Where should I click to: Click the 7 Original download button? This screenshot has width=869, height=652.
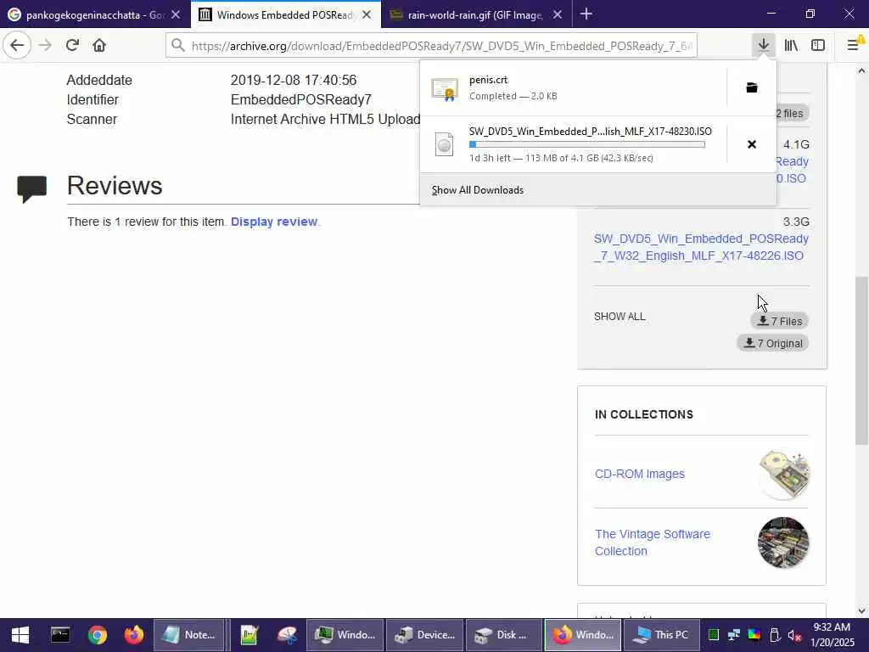[772, 343]
